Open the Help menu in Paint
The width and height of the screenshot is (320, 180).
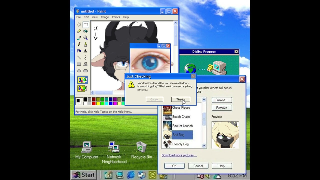point(126,17)
